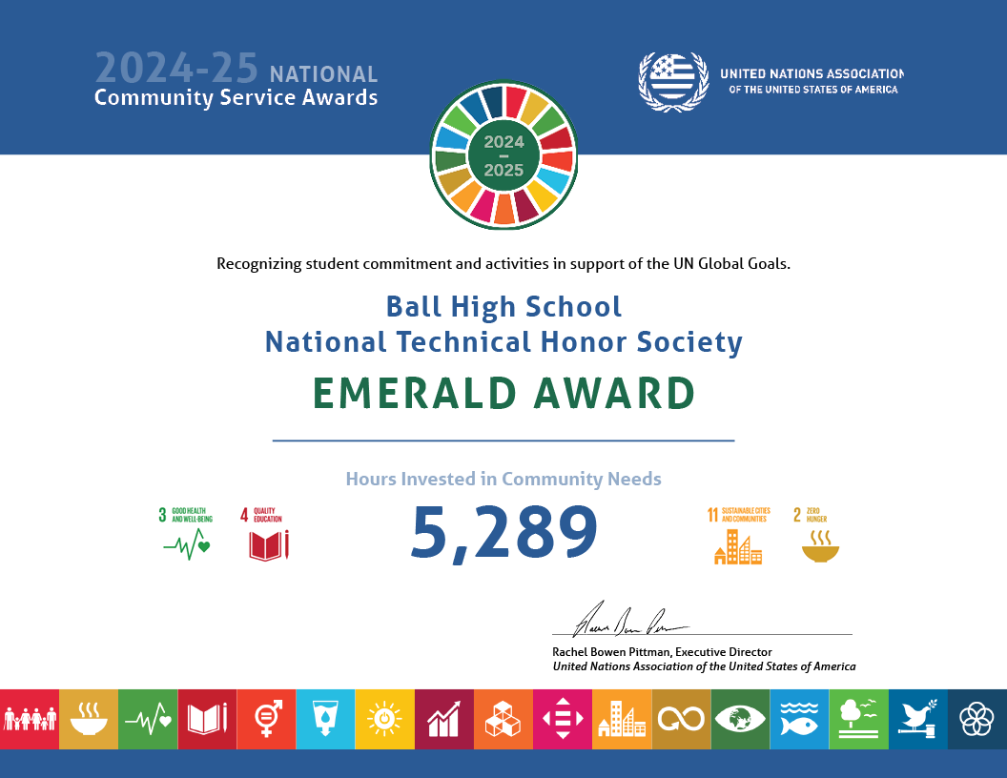Click the Life on Land tree tile

click(858, 719)
